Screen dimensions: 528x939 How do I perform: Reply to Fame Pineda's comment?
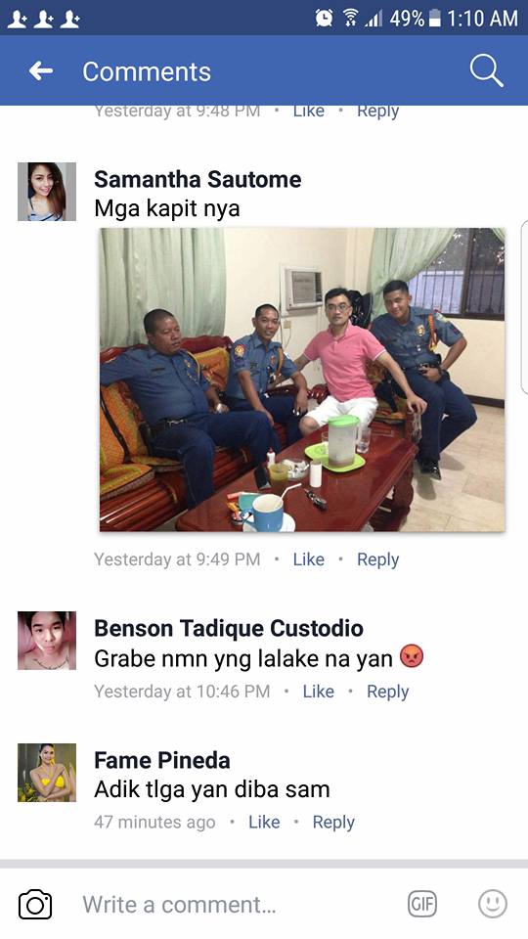point(333,823)
